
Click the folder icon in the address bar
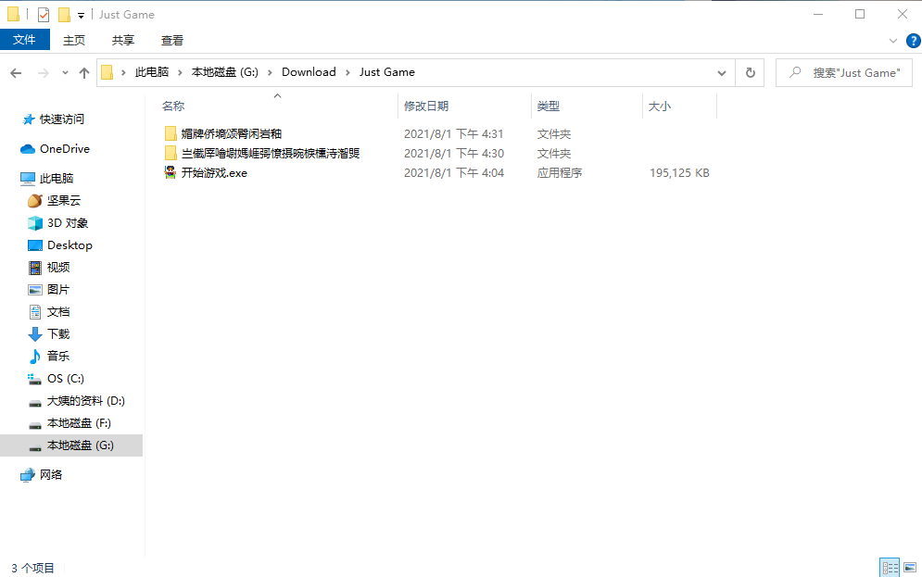[107, 72]
